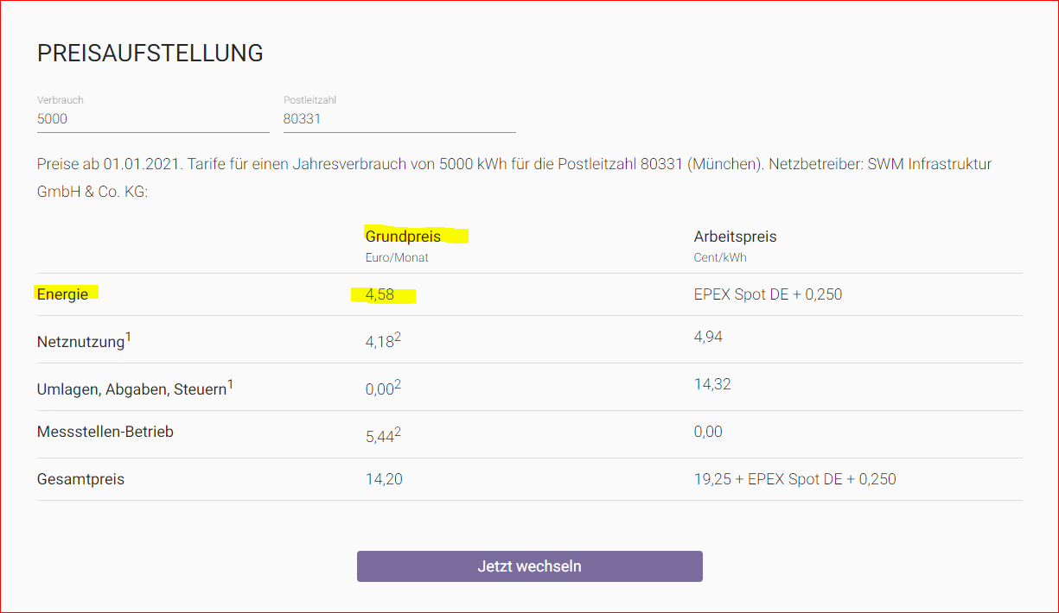
Task: Click the Arbeitspreis column header
Action: tap(735, 236)
